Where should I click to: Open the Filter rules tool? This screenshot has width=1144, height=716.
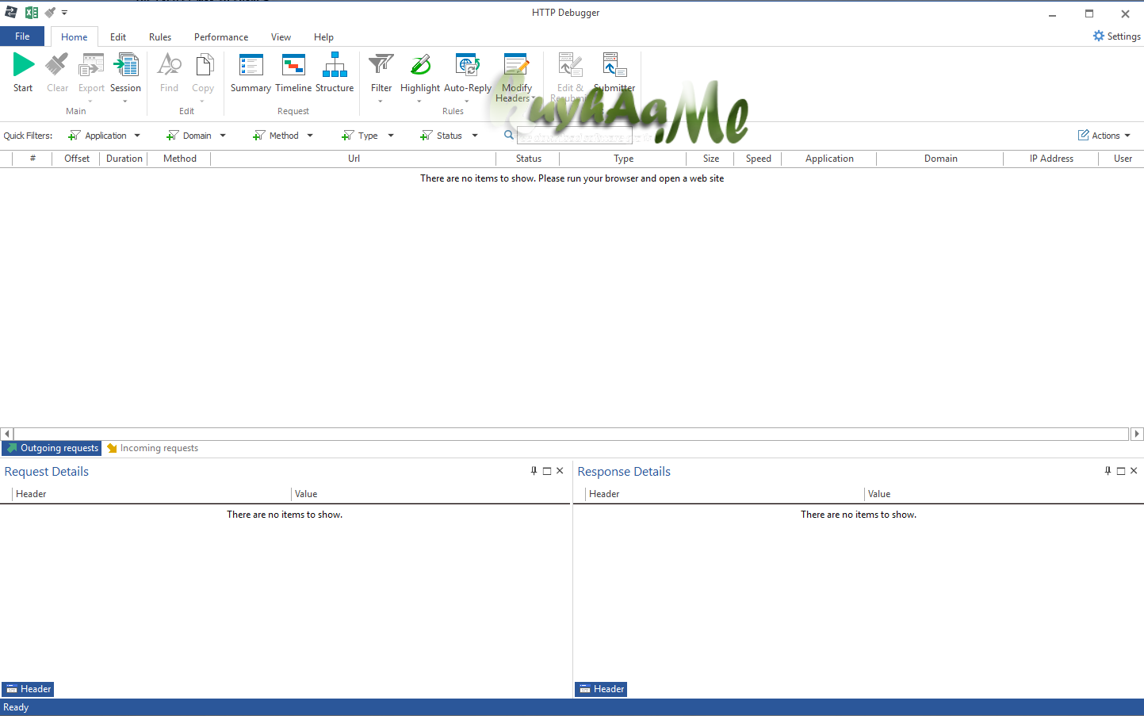pos(381,76)
